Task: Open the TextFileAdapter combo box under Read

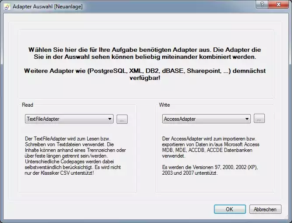Action: (x=66, y=119)
